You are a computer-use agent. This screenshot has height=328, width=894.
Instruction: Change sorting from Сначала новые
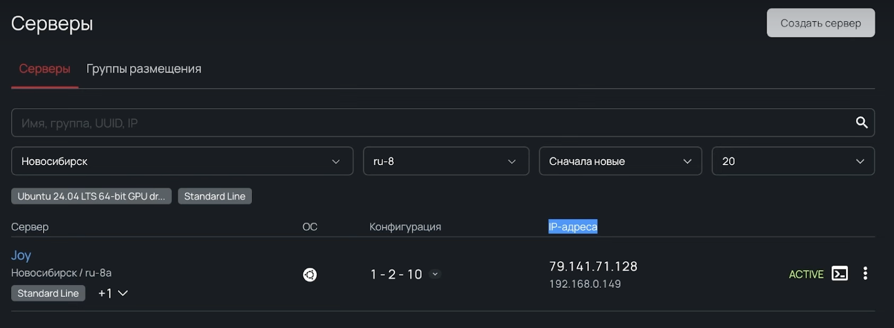tap(620, 161)
